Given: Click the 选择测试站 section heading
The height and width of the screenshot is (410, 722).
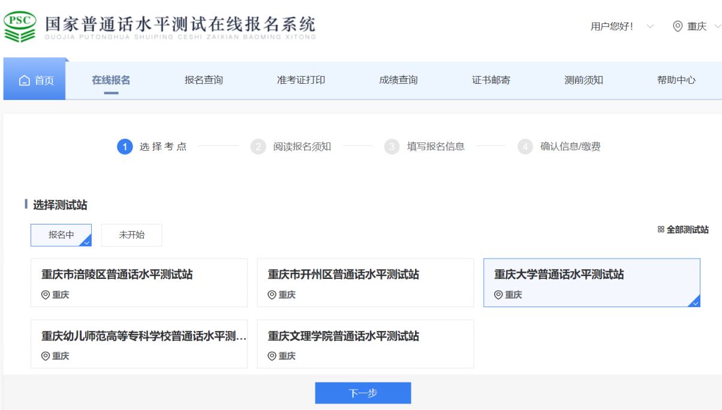Looking at the screenshot, I should click(60, 205).
